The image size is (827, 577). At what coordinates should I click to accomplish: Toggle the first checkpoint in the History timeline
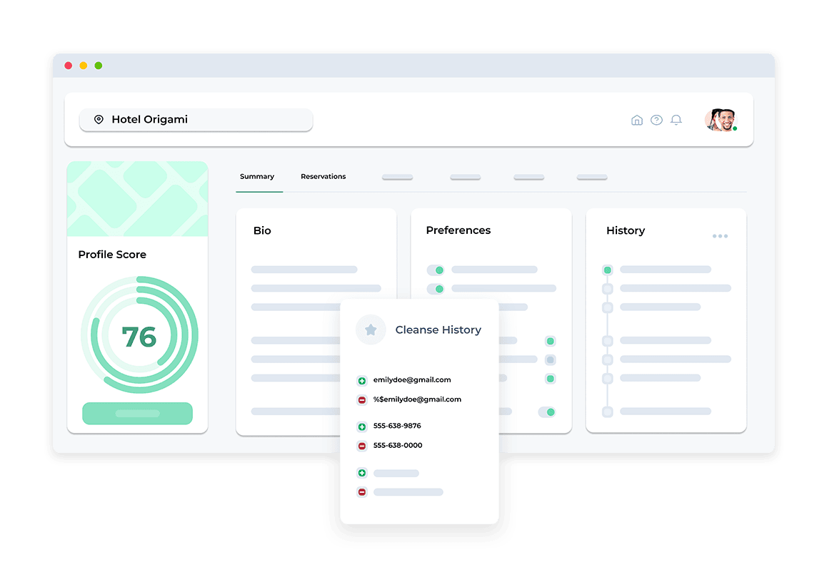pos(607,270)
